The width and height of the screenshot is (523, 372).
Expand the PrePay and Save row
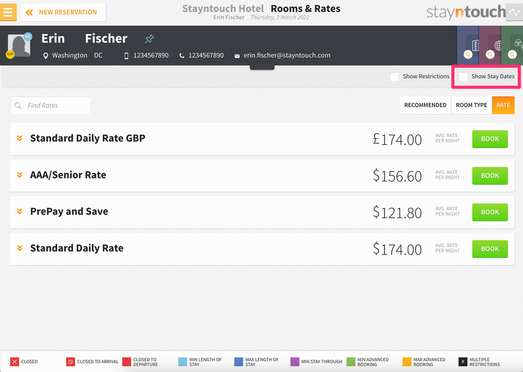20,211
